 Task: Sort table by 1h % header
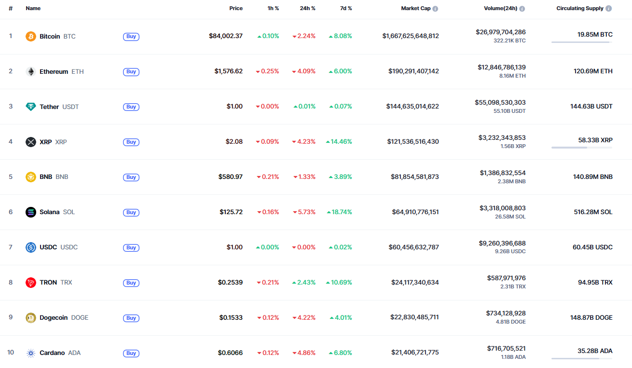[x=273, y=9]
